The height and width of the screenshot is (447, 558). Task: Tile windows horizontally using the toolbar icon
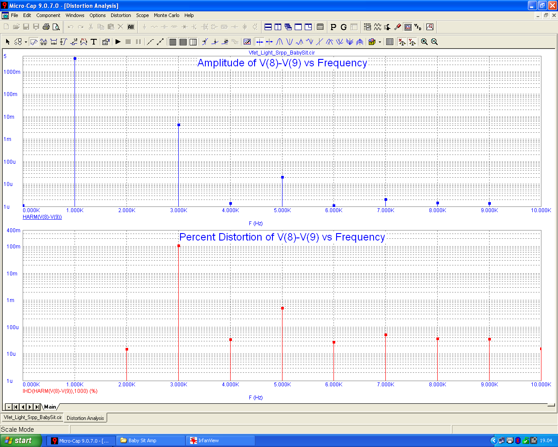click(268, 27)
